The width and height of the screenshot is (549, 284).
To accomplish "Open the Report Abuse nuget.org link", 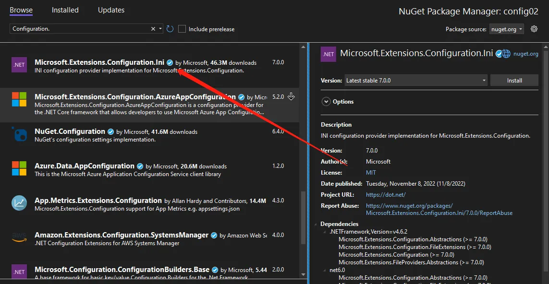I will pos(439,209).
